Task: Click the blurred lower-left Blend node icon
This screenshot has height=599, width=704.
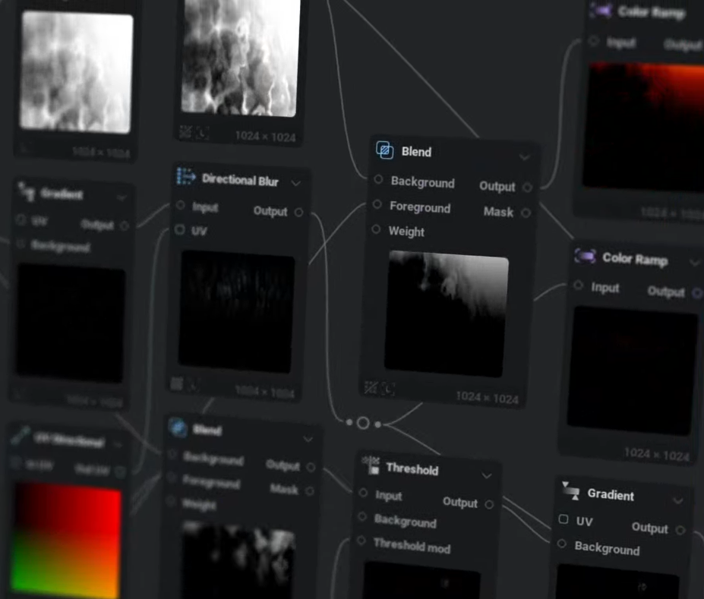Action: tap(178, 427)
